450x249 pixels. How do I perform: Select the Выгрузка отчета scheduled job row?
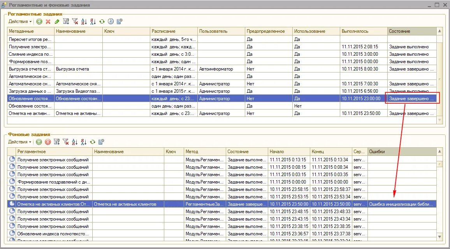point(221,69)
